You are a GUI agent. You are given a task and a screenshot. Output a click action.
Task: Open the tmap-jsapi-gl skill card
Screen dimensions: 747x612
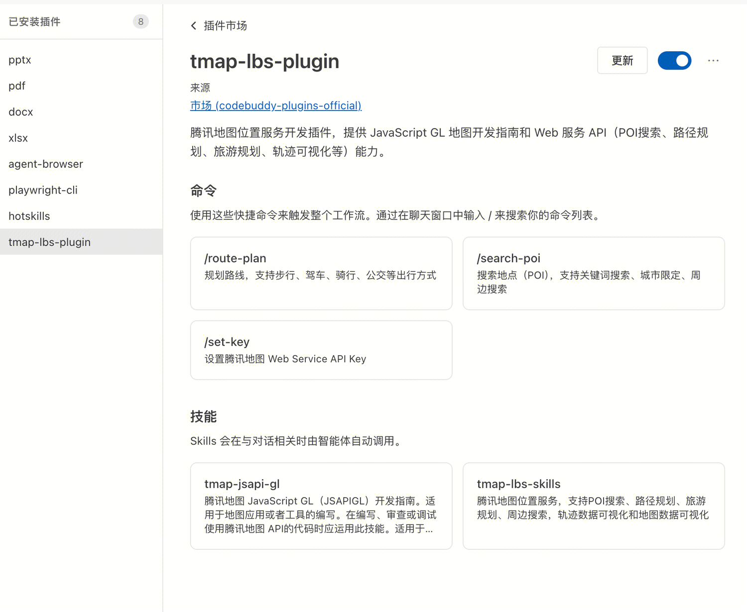321,506
